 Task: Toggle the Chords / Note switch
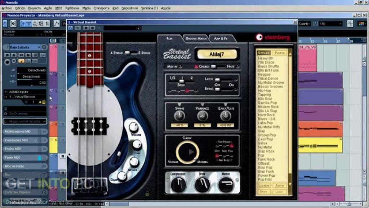point(218,66)
